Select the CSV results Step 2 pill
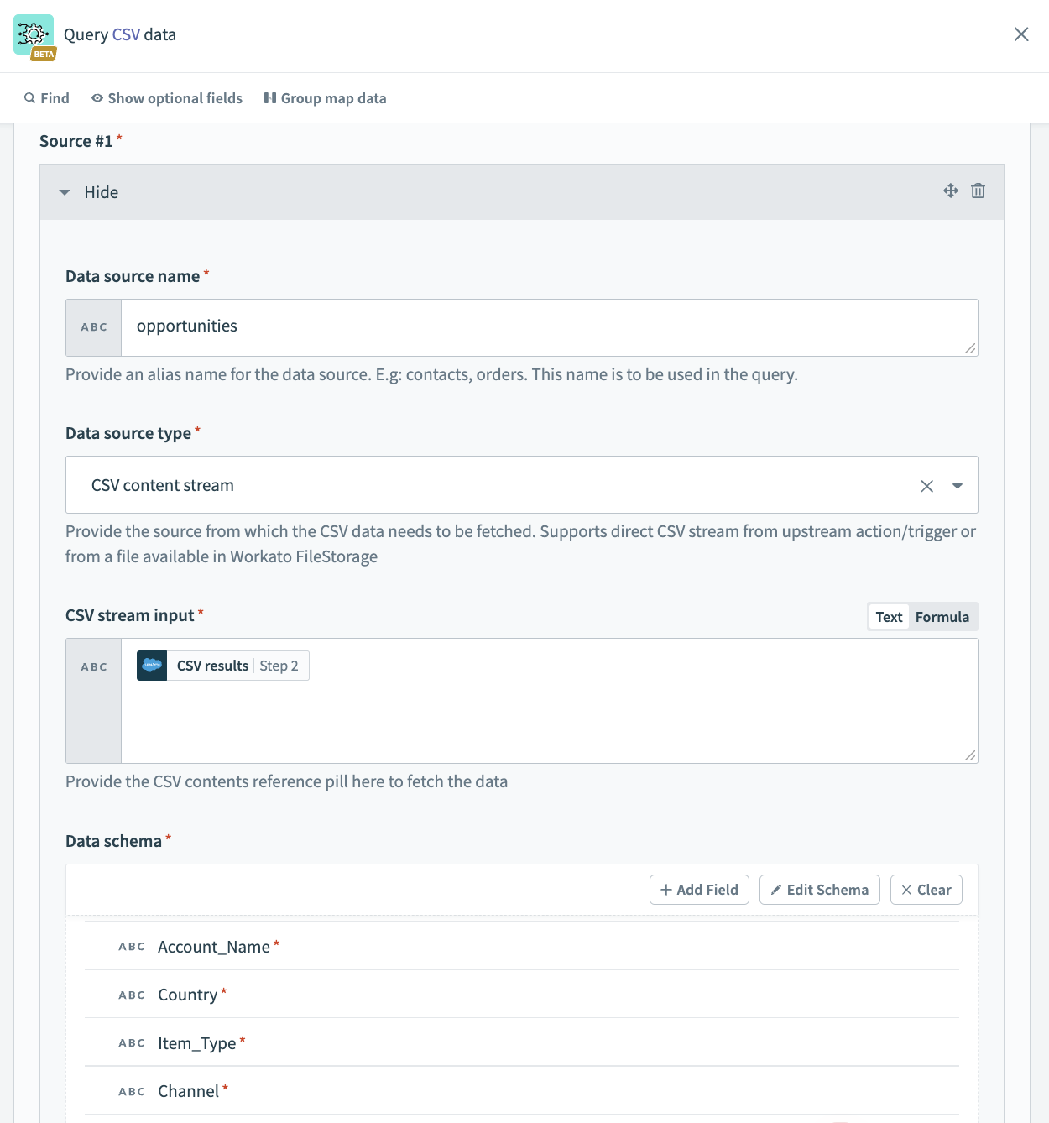1049x1123 pixels. [223, 666]
